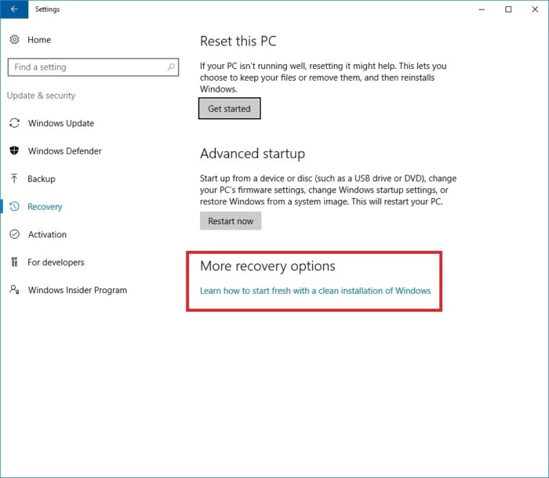Click Get started to reset this PC
This screenshot has height=478, width=549.
229,108
